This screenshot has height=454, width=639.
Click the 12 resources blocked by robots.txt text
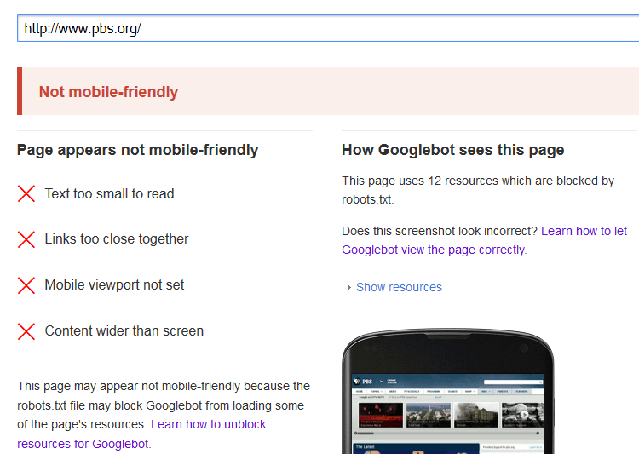pyautogui.click(x=478, y=190)
